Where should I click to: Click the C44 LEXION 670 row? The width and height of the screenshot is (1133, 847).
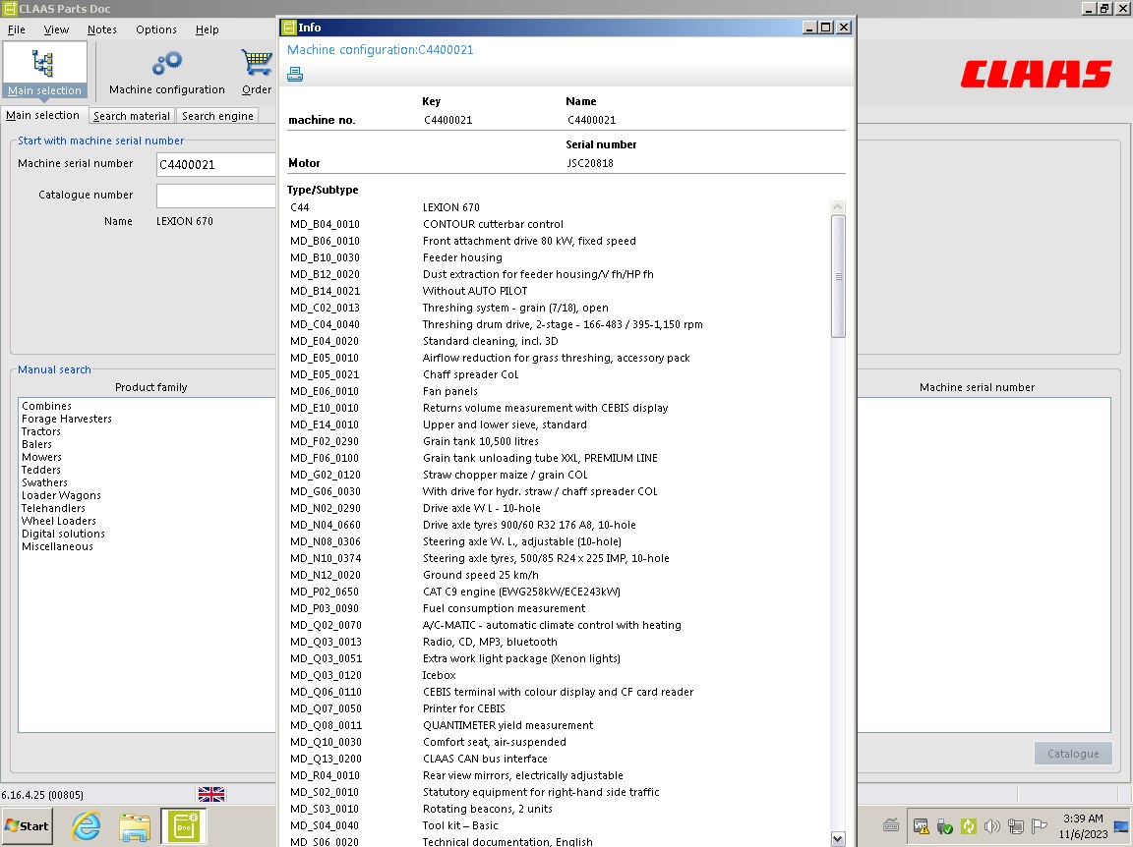pos(559,207)
